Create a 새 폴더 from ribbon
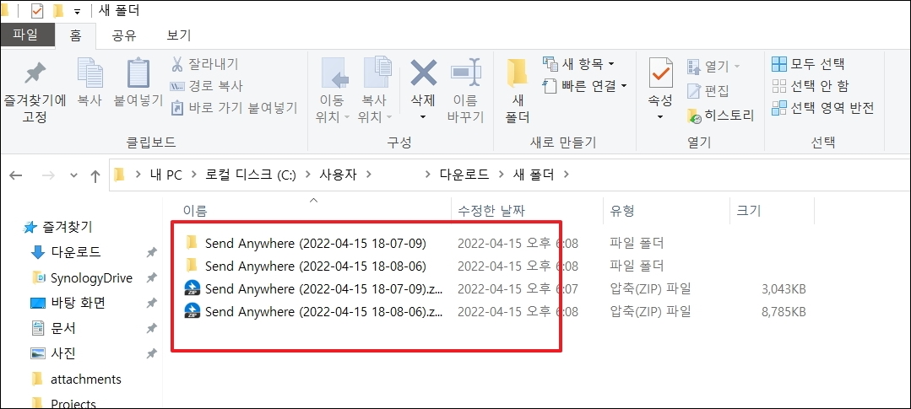The image size is (911, 409). pos(517,90)
